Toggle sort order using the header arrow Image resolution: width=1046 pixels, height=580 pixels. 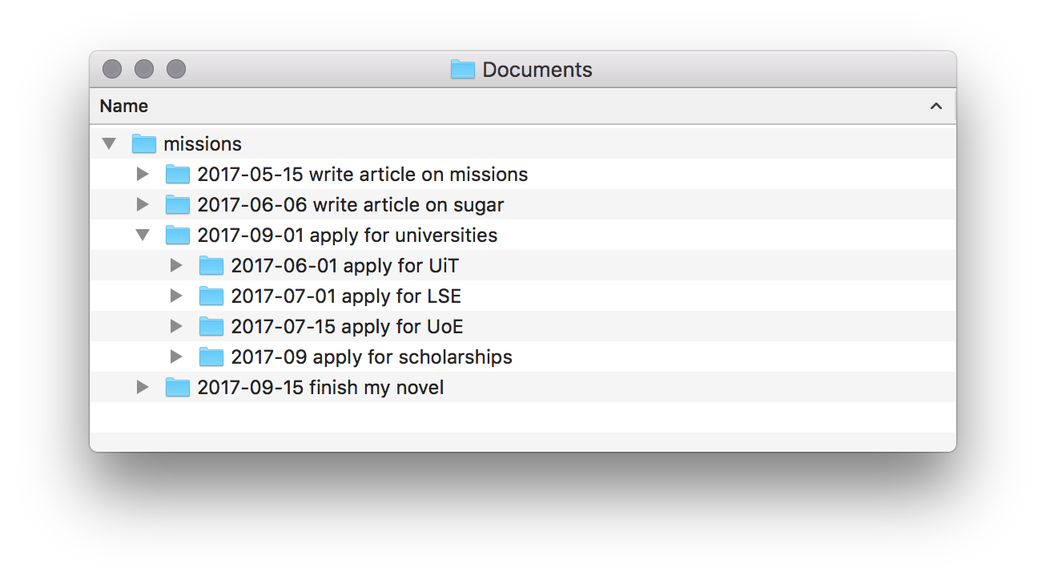click(x=935, y=107)
